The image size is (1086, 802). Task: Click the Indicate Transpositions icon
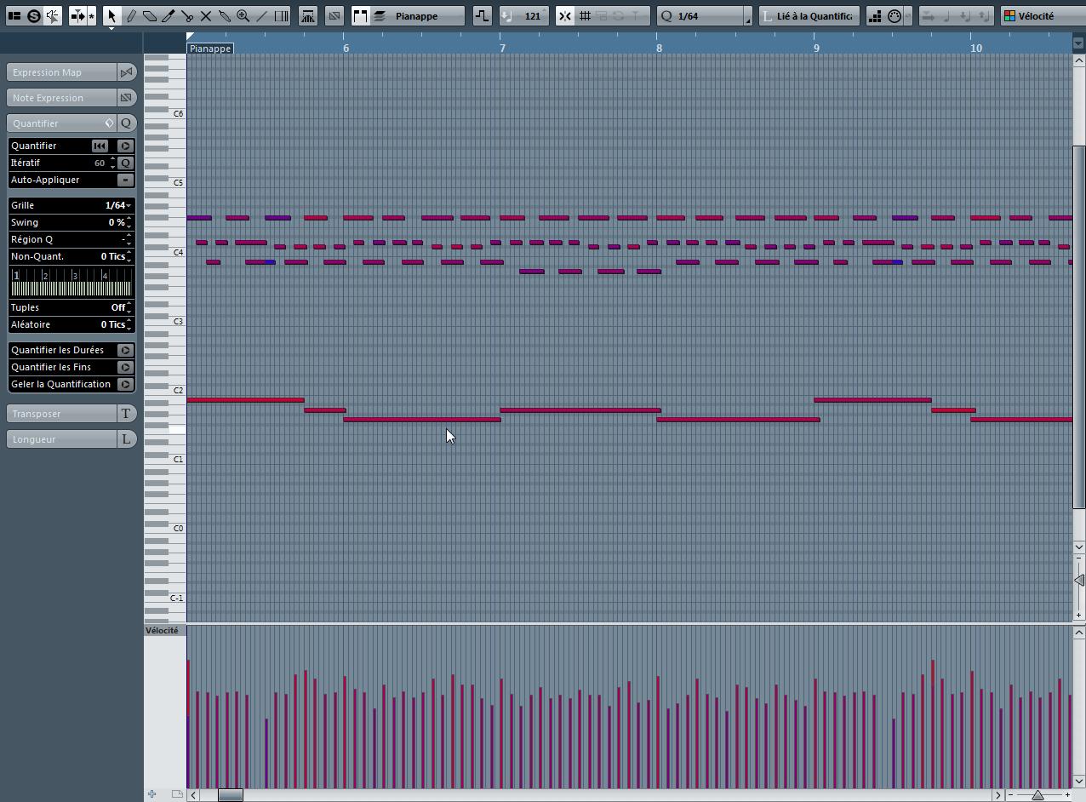[x=483, y=15]
